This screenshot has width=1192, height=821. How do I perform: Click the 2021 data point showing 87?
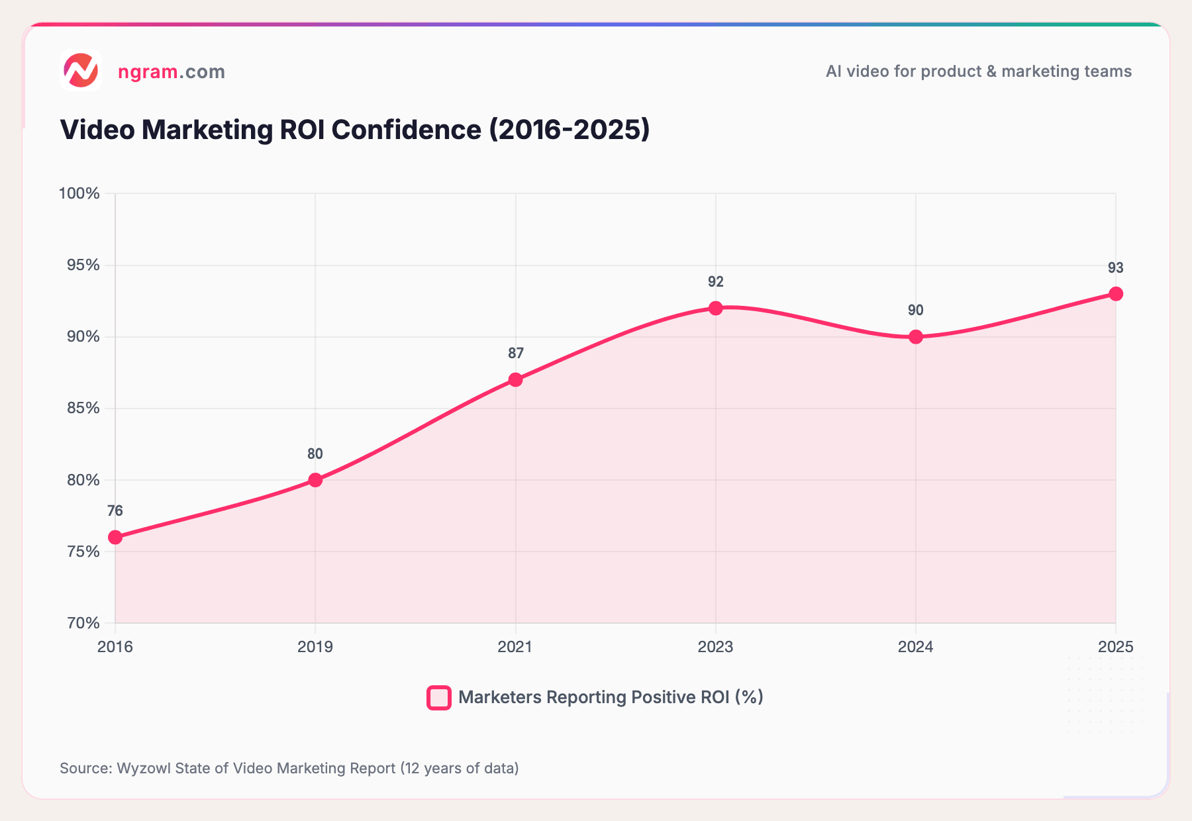click(x=516, y=378)
